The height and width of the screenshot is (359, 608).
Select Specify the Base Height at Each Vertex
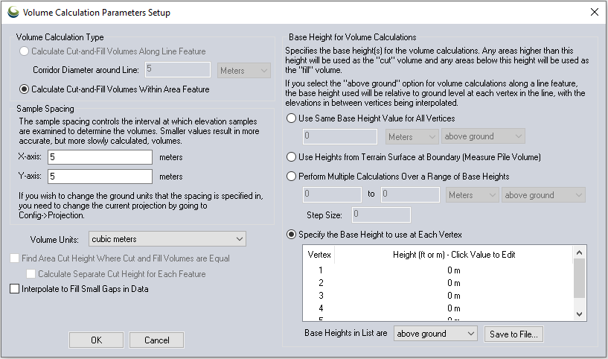[292, 235]
